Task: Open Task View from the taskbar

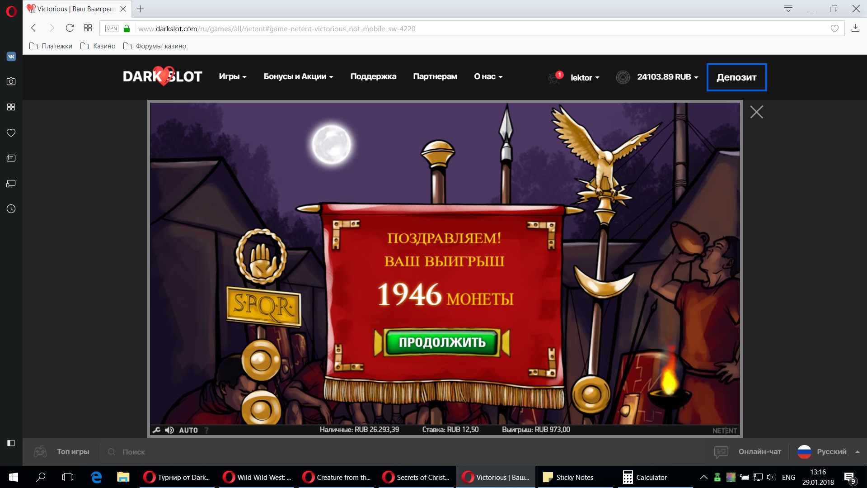Action: tap(68, 477)
